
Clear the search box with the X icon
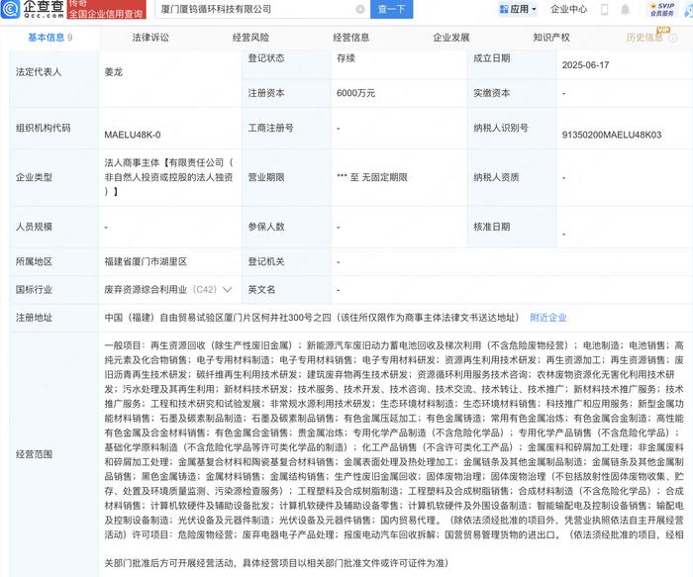[360, 9]
